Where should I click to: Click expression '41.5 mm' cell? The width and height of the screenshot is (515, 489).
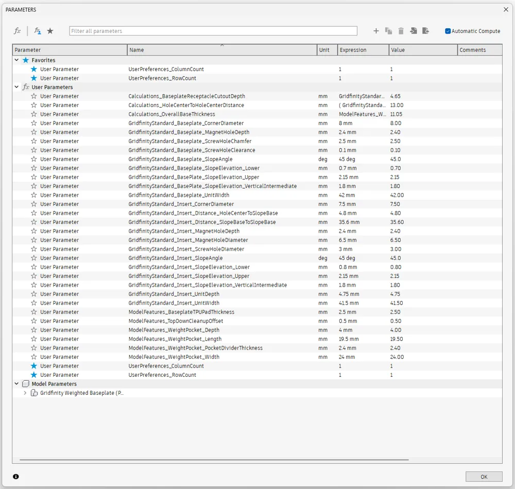[349, 303]
